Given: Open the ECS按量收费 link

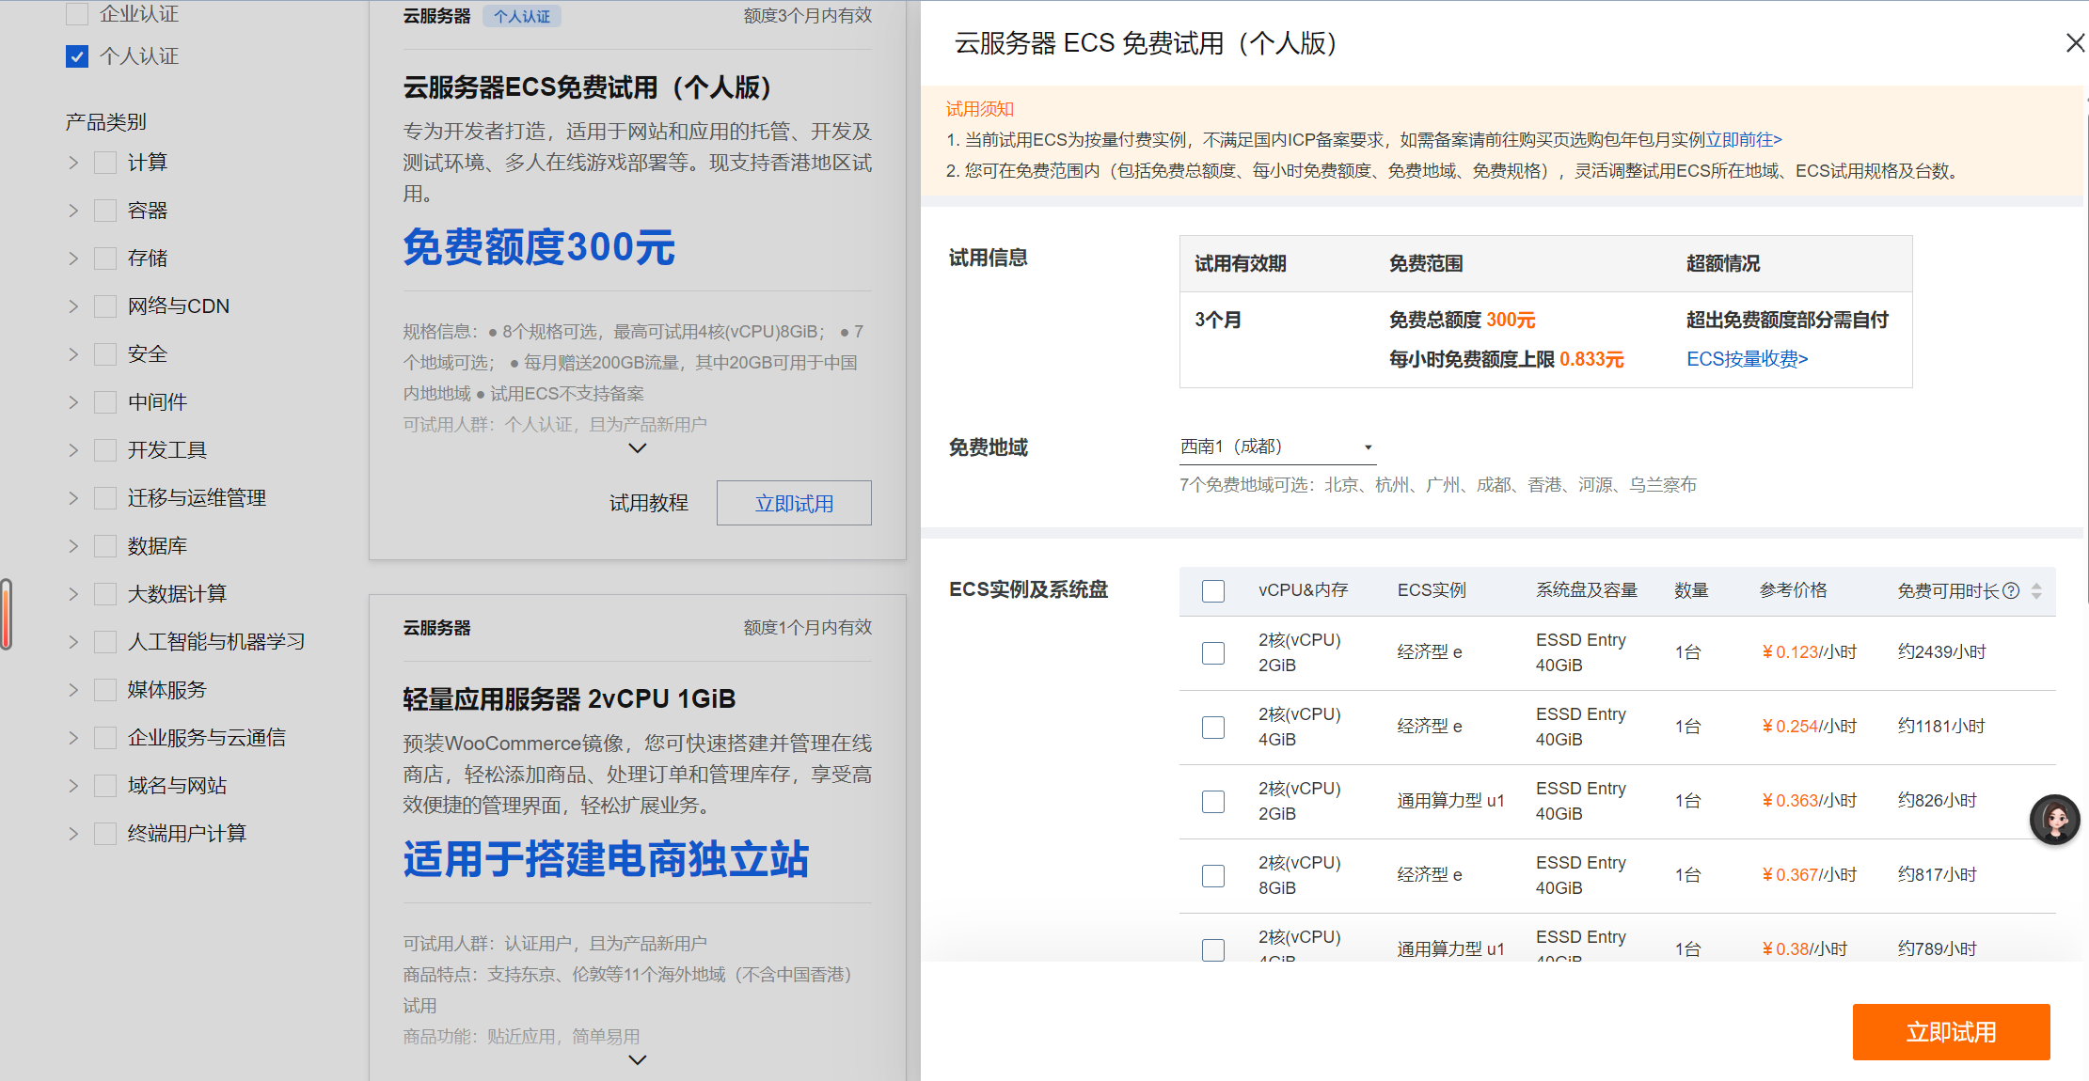Looking at the screenshot, I should [x=1747, y=359].
